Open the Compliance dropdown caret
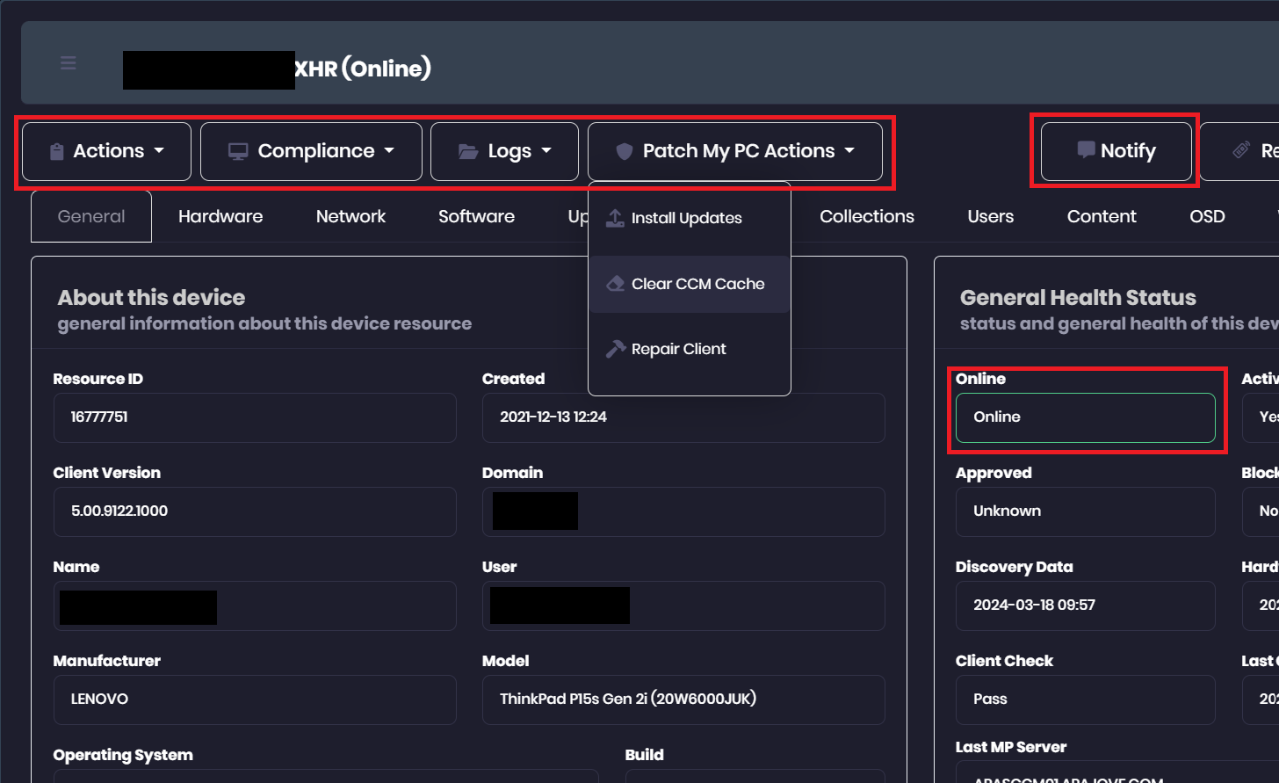1279x783 pixels. pos(389,151)
